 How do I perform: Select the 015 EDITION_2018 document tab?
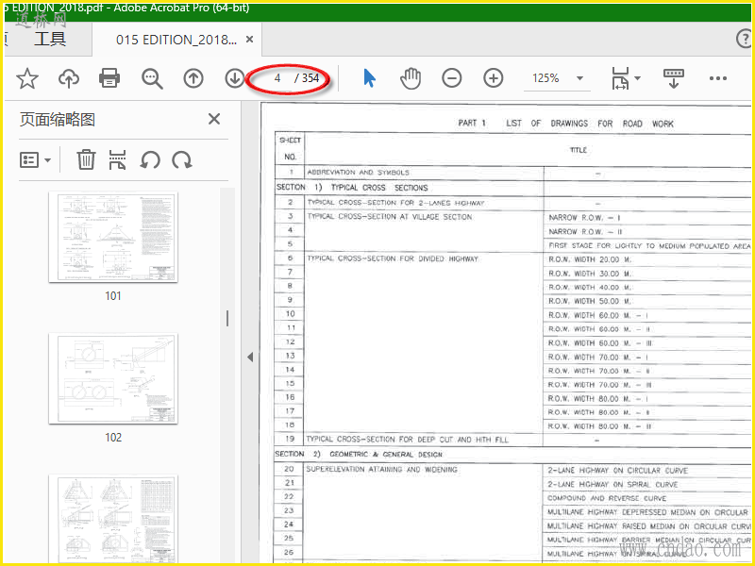click(x=176, y=40)
